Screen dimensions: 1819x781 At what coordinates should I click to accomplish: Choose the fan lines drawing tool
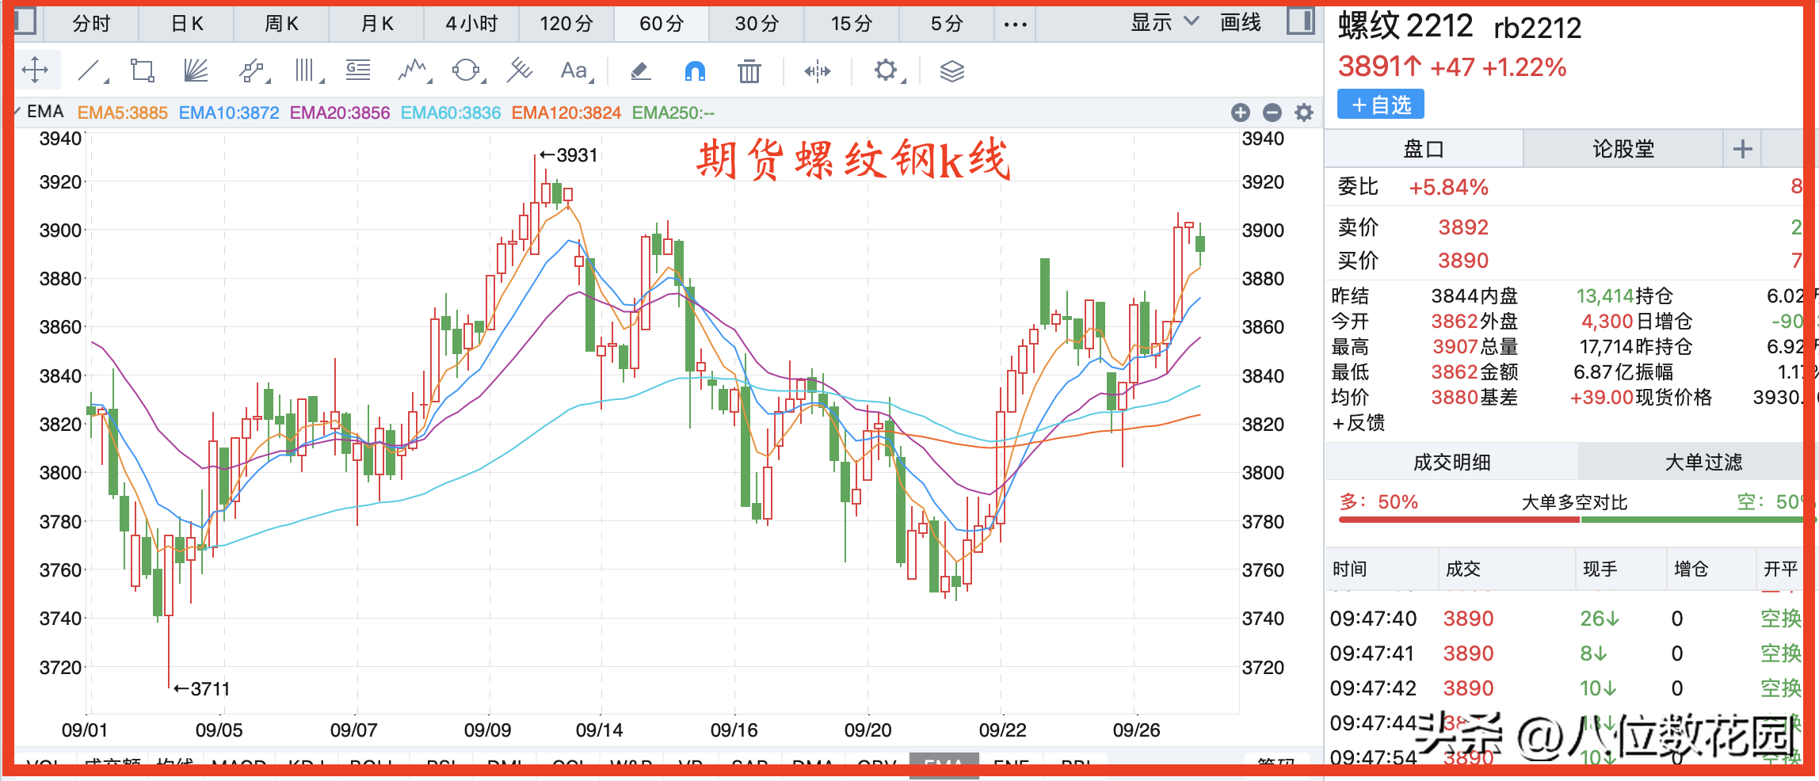(195, 71)
